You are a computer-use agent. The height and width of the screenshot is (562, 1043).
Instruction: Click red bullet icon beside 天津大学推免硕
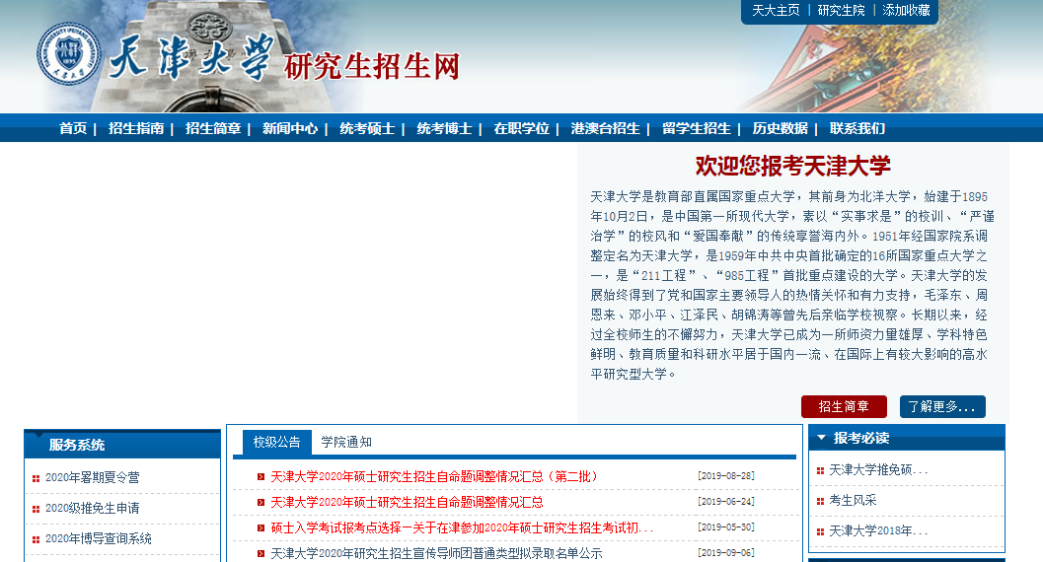coord(820,470)
